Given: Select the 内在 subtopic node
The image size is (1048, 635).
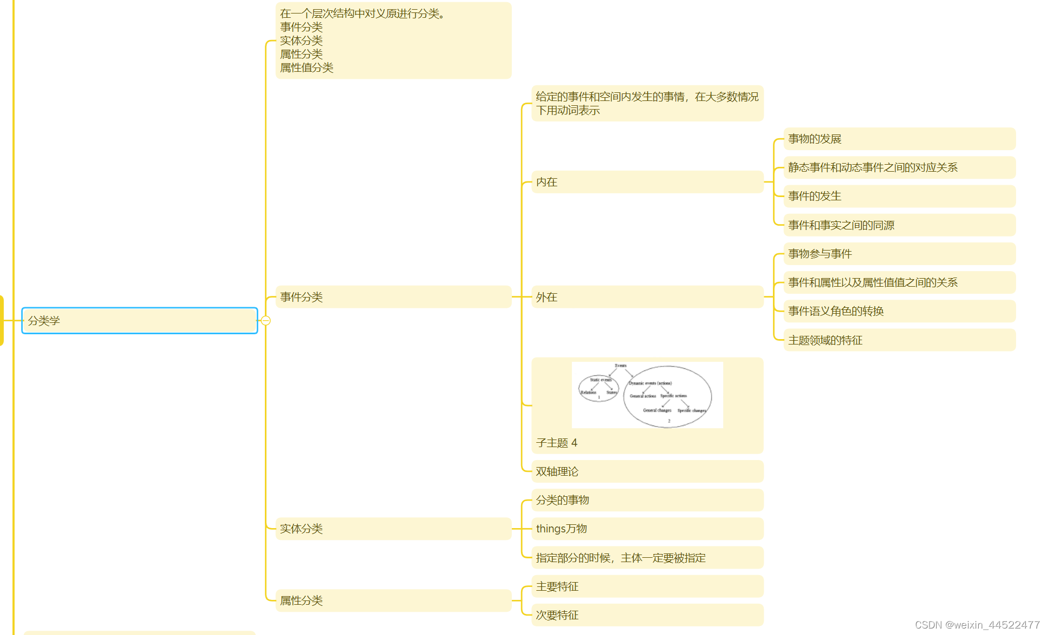Looking at the screenshot, I should (548, 182).
